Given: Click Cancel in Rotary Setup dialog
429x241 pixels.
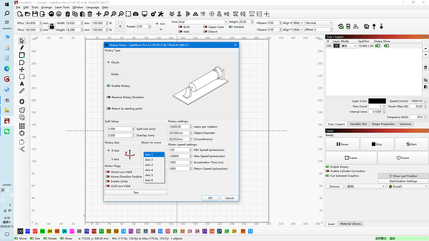Looking at the screenshot, I should coord(229,198).
